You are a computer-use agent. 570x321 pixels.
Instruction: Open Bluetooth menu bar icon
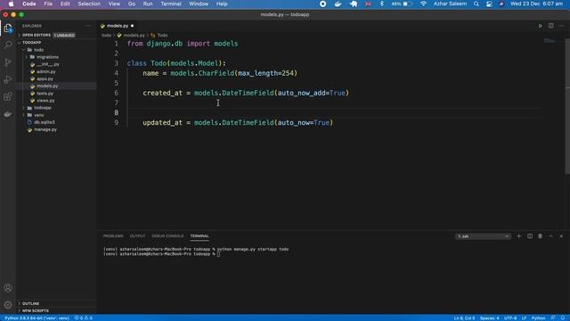pyautogui.click(x=382, y=4)
